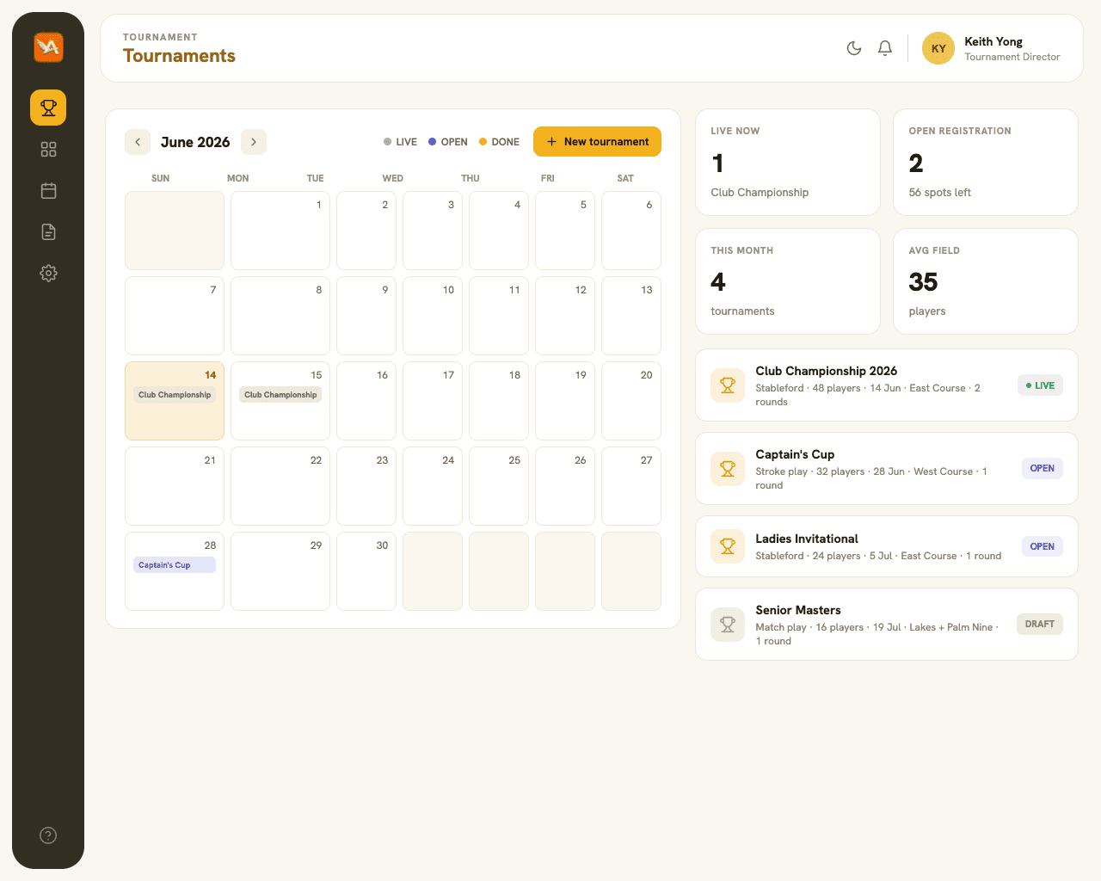
Task: Toggle dark mode with the moon icon
Action: point(854,48)
